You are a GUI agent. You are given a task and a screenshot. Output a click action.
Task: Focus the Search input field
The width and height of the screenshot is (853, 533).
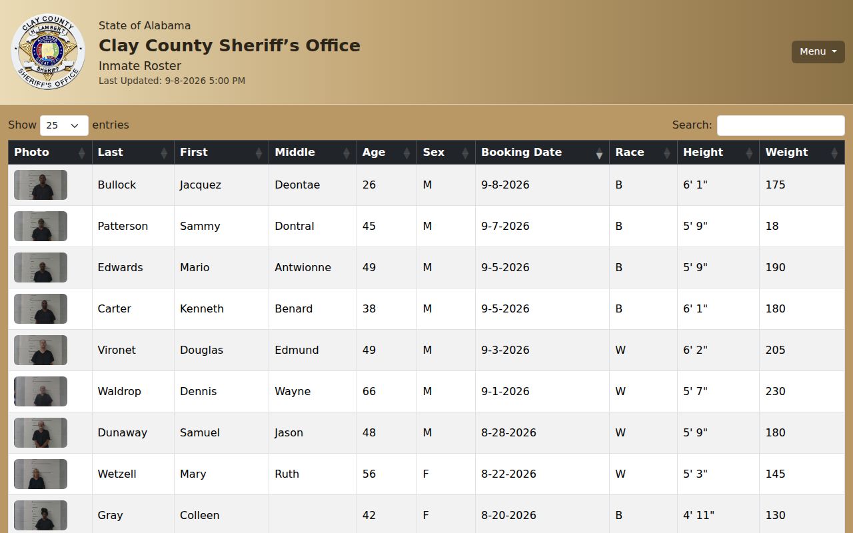pyautogui.click(x=780, y=125)
